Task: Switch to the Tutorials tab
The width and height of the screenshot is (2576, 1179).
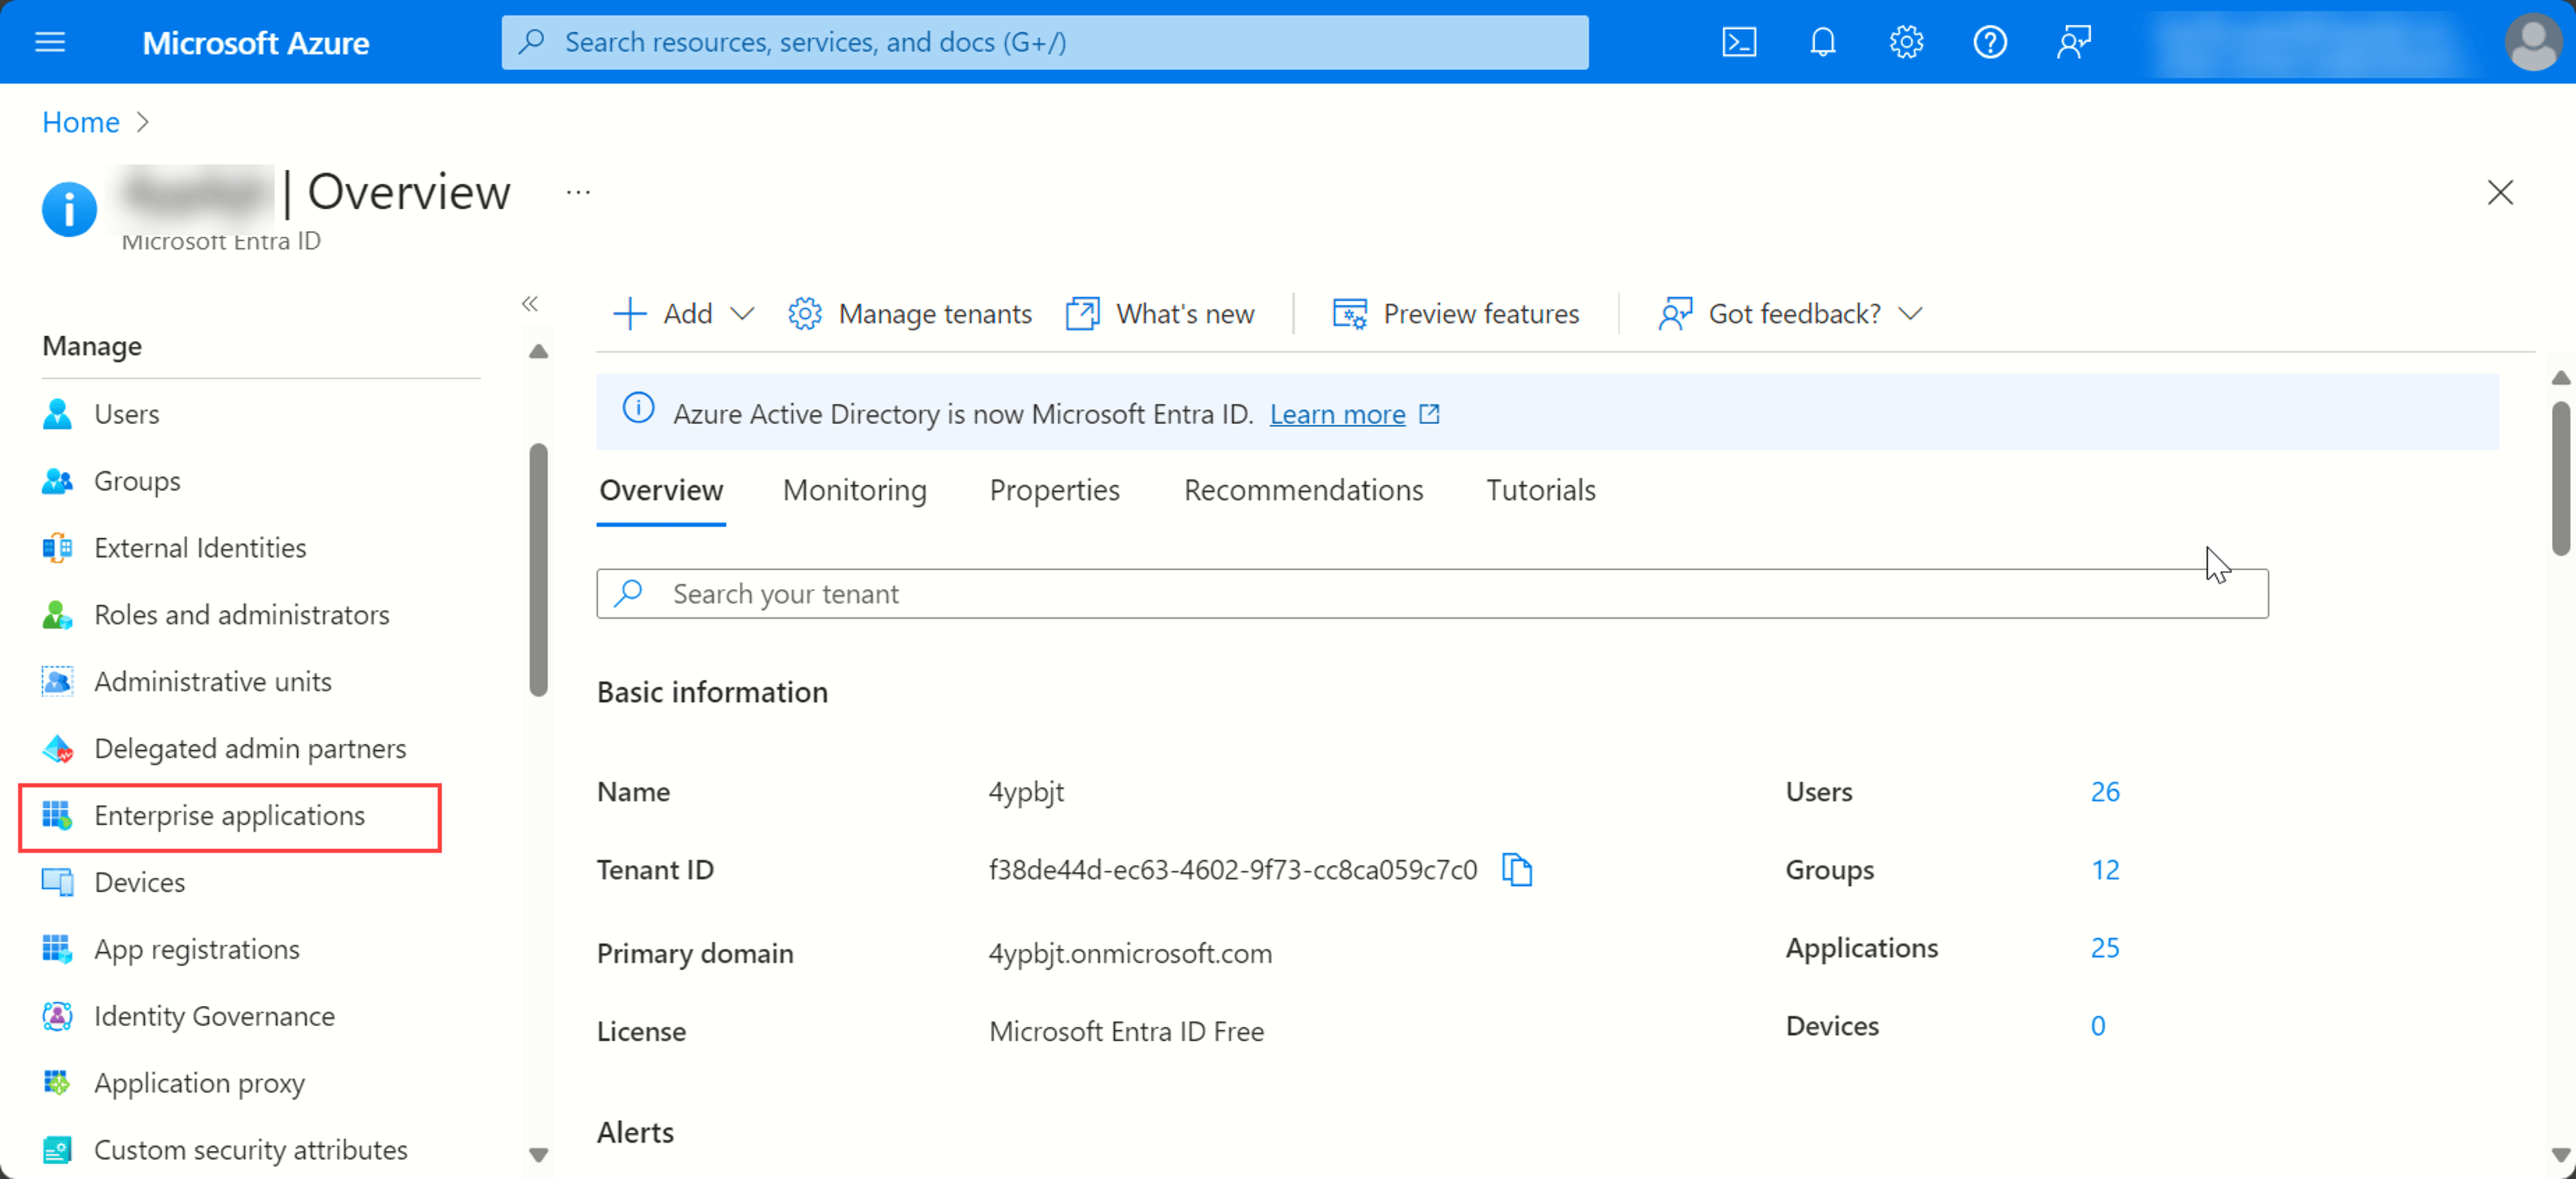Action: 1541,490
